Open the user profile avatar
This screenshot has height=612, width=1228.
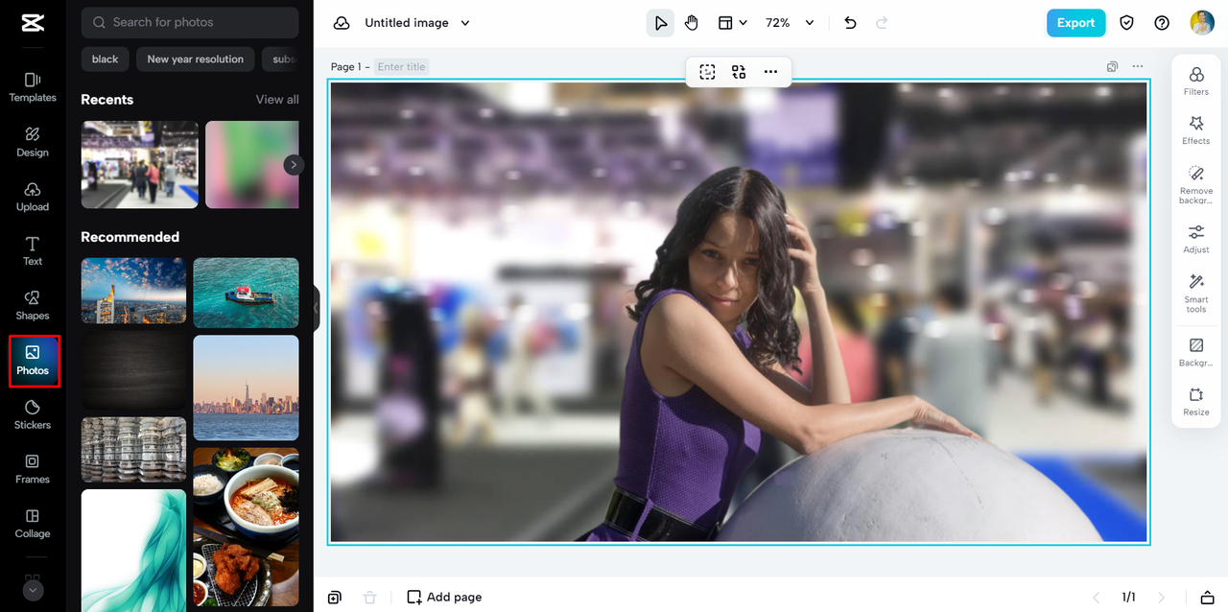[1202, 23]
